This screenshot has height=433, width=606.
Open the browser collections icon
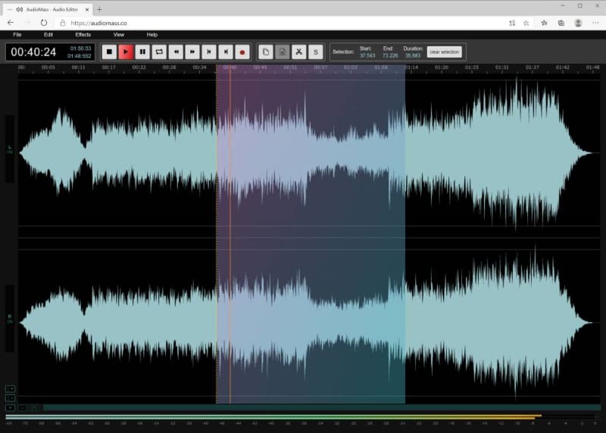point(561,23)
